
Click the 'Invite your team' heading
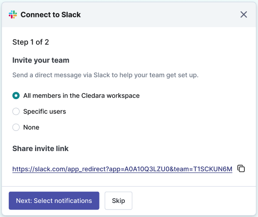pos(41,60)
